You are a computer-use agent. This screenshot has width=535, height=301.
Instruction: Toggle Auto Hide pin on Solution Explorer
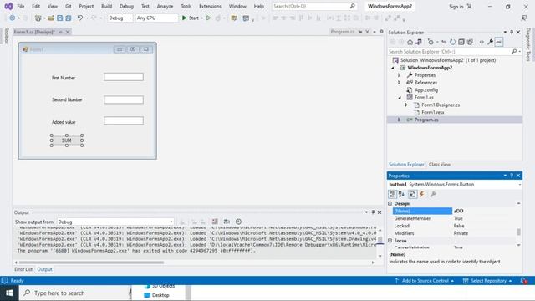[512, 32]
